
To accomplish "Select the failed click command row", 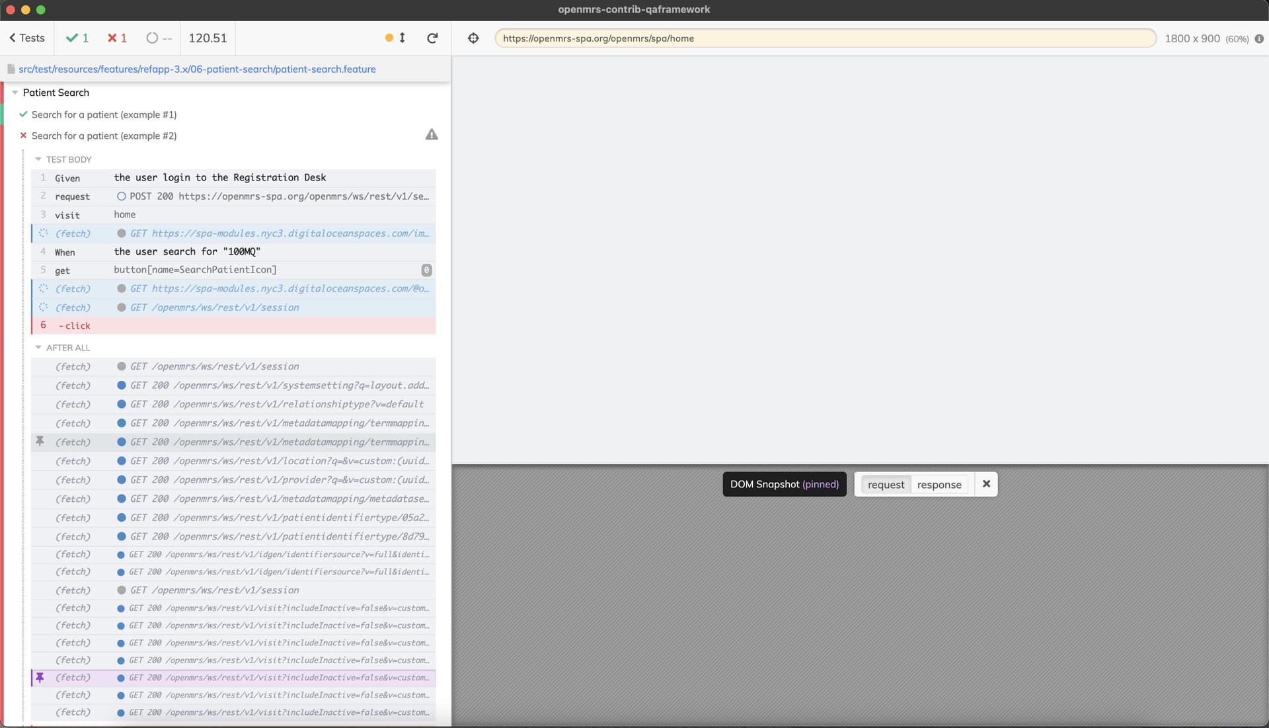I will pyautogui.click(x=233, y=325).
